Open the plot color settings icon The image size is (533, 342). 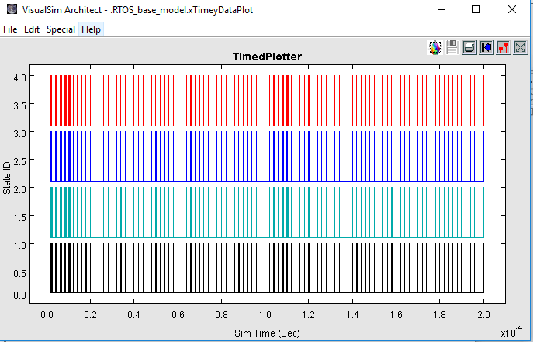(x=435, y=48)
